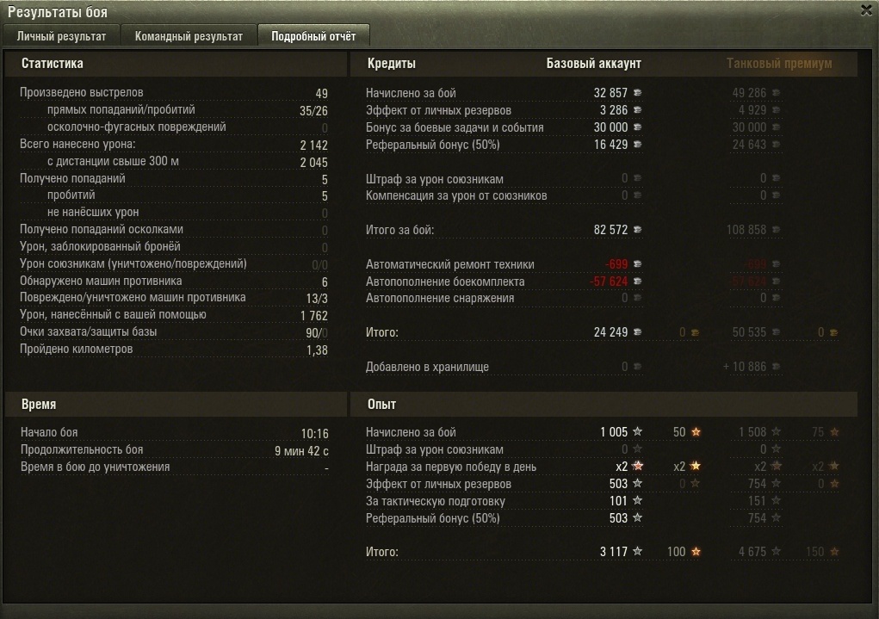Viewport: 879px width, 619px height.
Task: Click the Начало боя time 10:16
Action: pyautogui.click(x=314, y=433)
